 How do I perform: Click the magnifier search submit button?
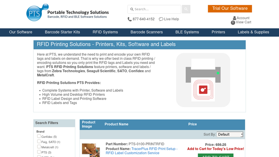point(186,9)
